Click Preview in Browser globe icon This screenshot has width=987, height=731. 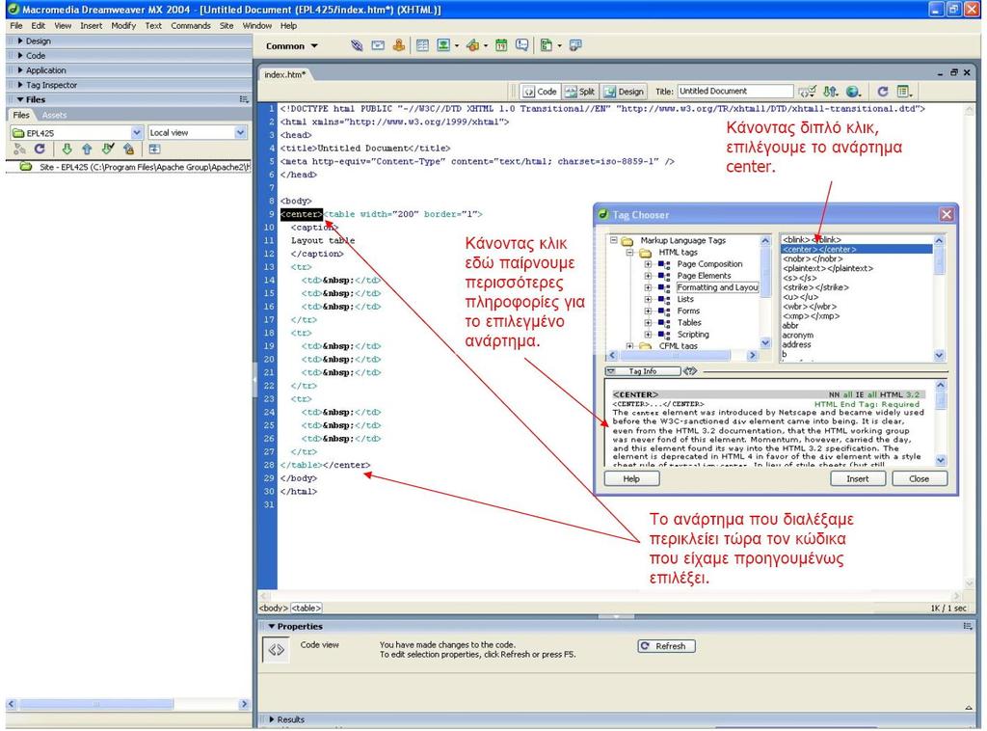coord(853,92)
